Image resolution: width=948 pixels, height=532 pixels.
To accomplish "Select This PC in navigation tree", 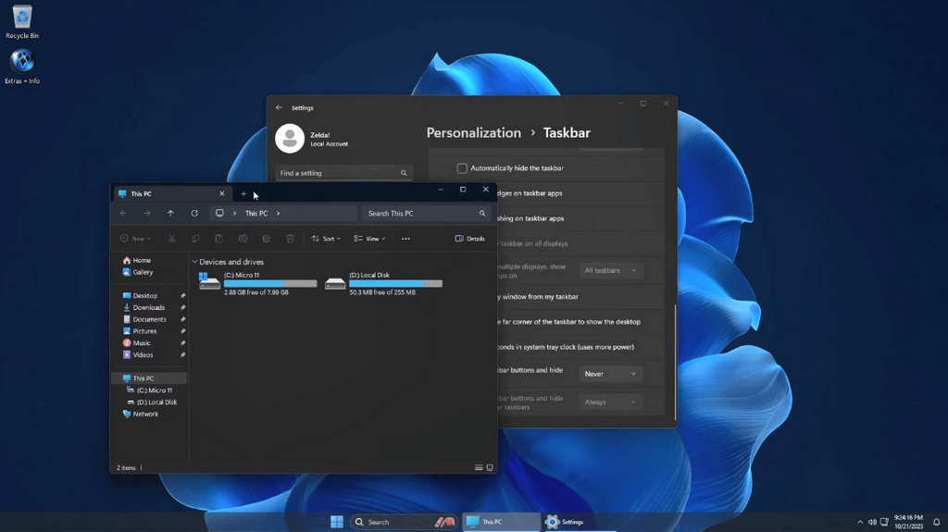I will [x=149, y=378].
